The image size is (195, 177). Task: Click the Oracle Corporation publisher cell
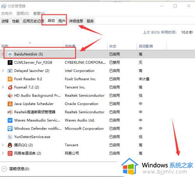click(82, 104)
